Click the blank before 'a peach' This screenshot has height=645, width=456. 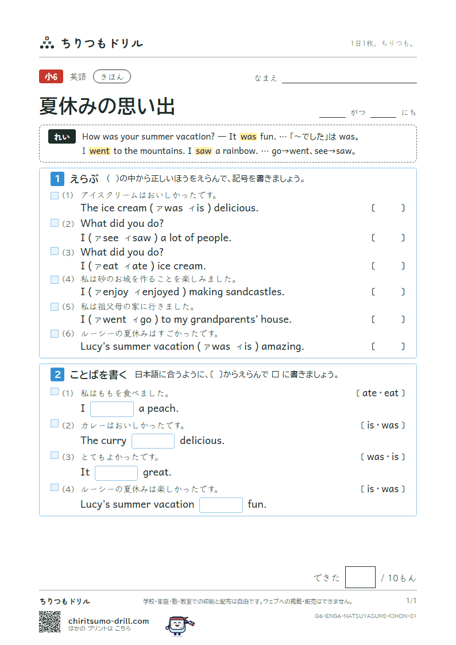click(112, 409)
